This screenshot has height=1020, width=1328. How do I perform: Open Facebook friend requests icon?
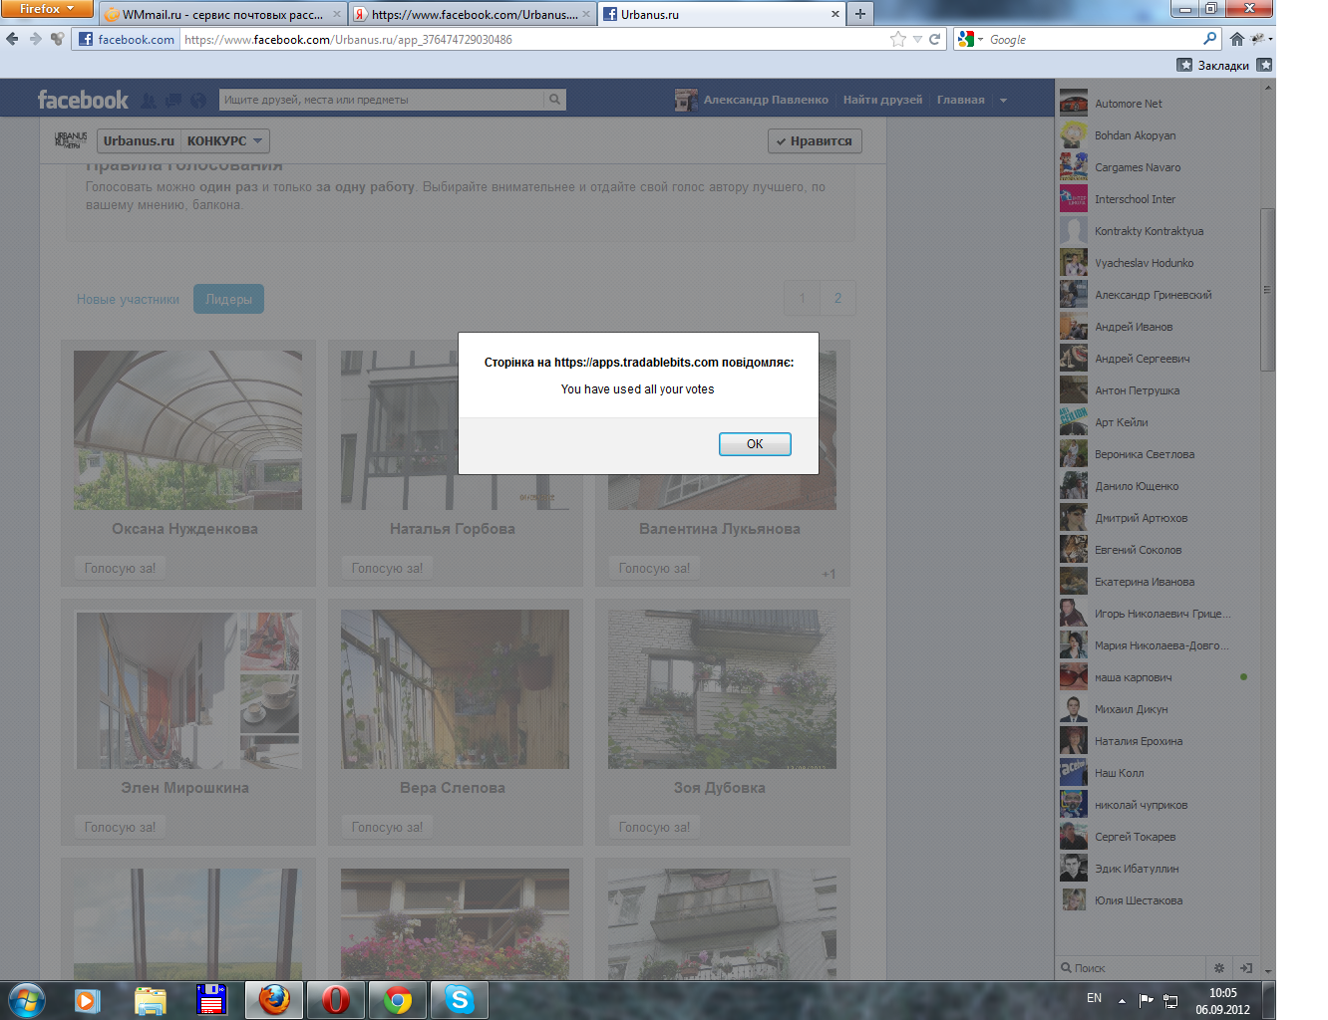coord(149,100)
